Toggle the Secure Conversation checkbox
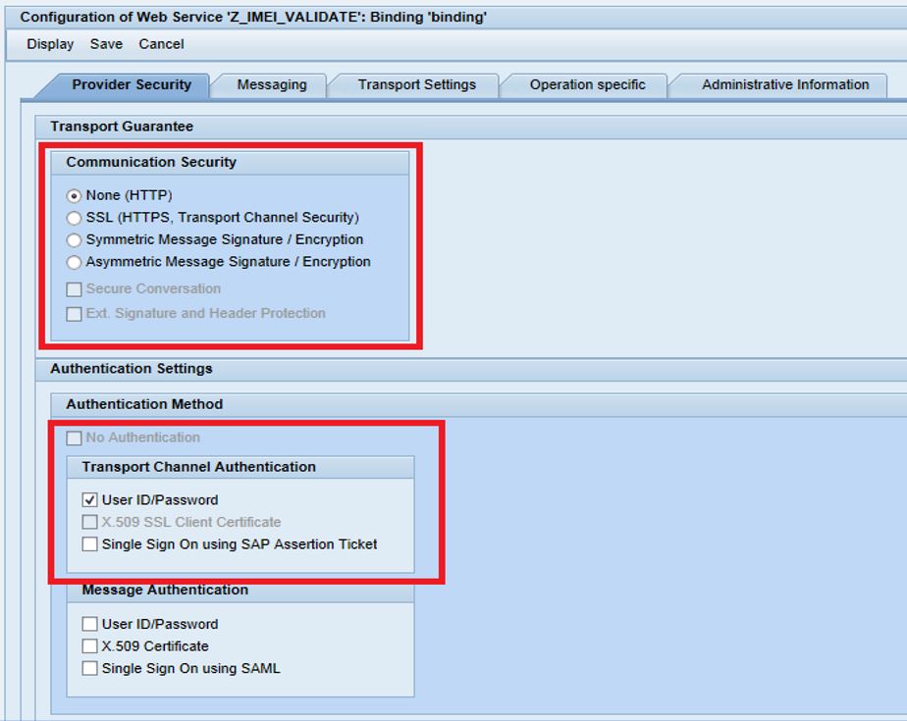 point(74,289)
